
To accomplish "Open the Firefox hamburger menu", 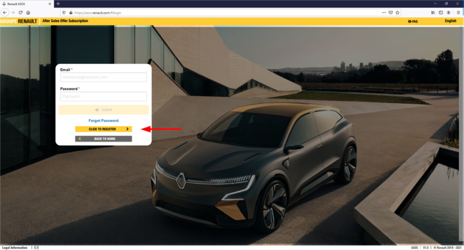I will coord(458,12).
